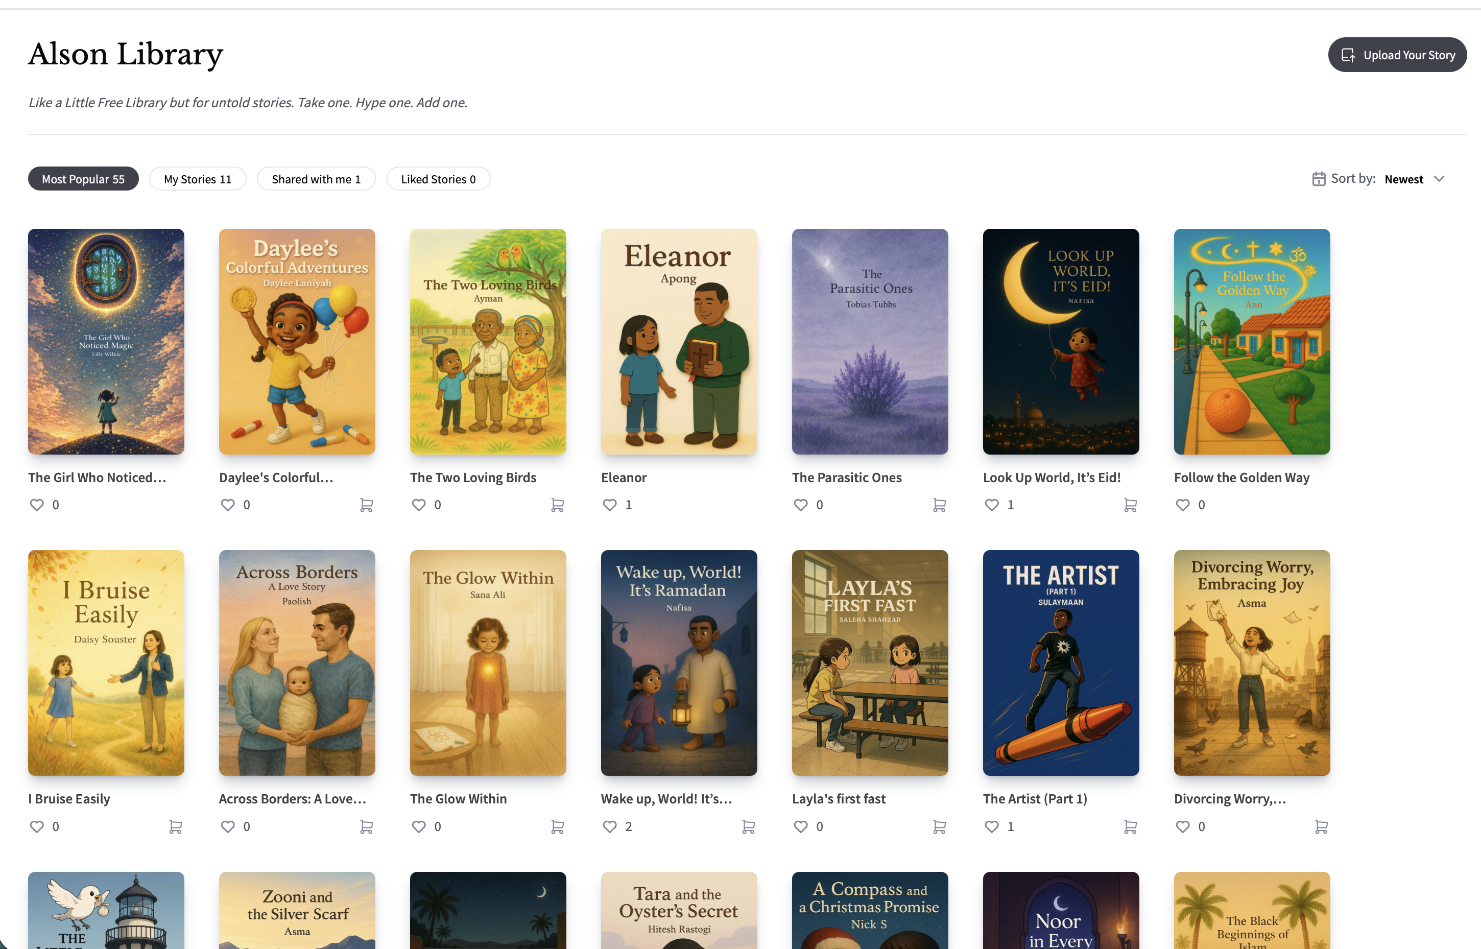Click the calendar icon beside Sort by
The height and width of the screenshot is (949, 1481).
coord(1319,179)
